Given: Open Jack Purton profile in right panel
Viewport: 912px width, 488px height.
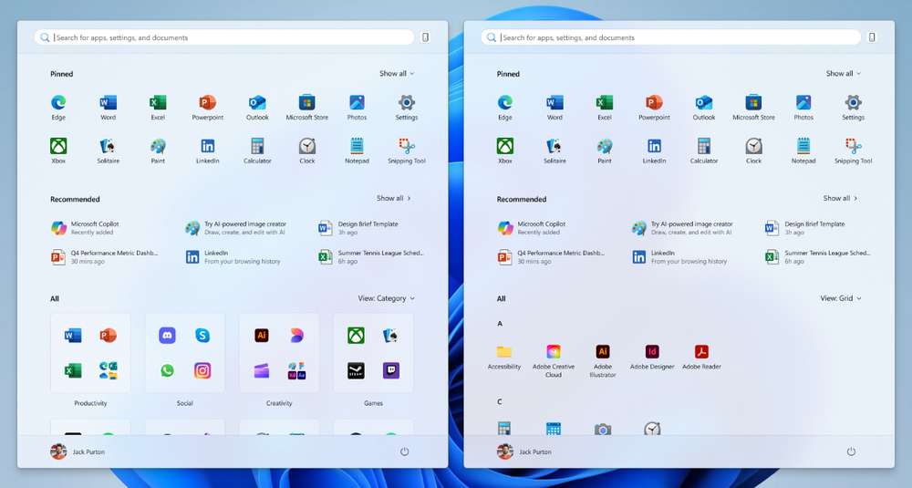Looking at the screenshot, I should (524, 452).
